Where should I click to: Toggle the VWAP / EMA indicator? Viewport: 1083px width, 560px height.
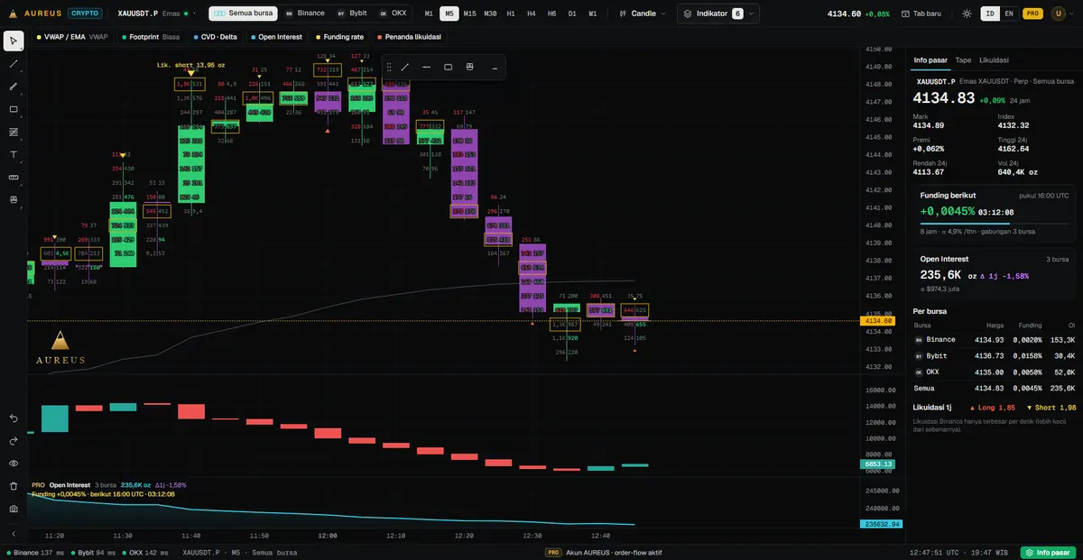click(x=72, y=37)
